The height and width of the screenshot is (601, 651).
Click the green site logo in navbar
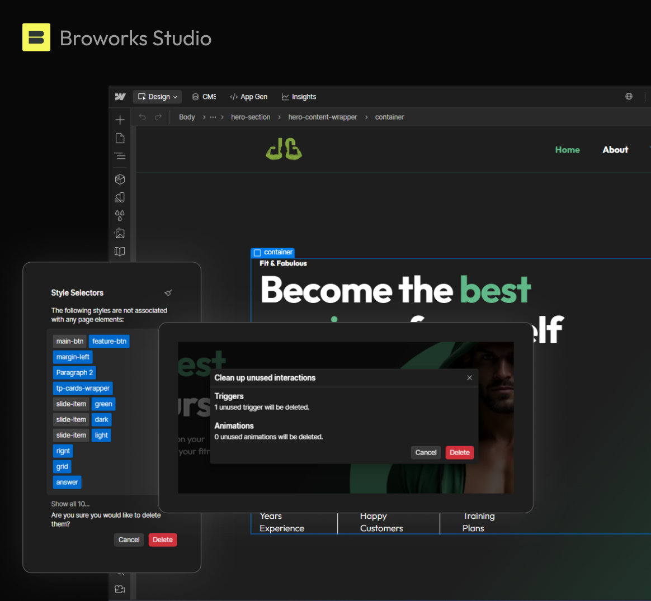pos(284,149)
